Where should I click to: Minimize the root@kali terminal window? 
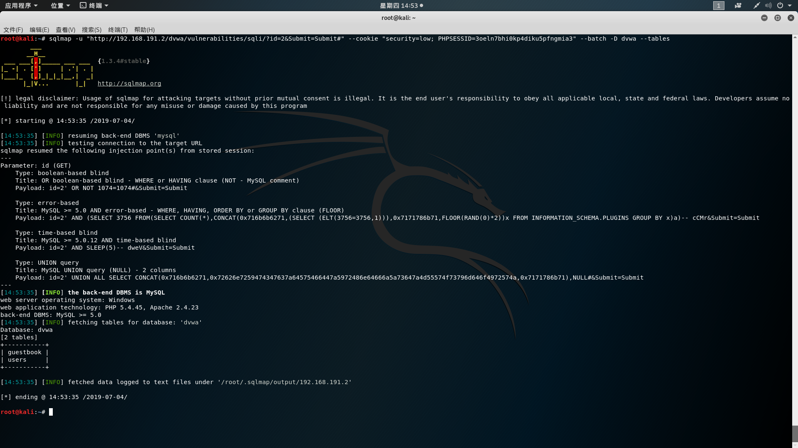pyautogui.click(x=764, y=18)
